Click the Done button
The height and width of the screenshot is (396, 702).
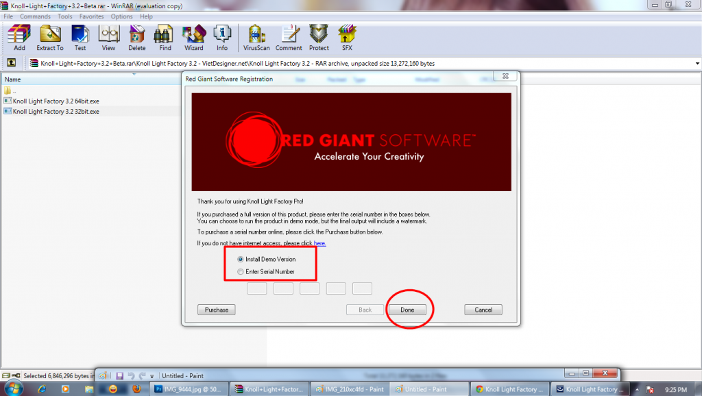407,310
